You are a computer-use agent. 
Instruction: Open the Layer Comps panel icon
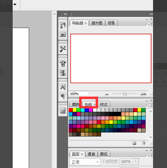[x=63, y=111]
